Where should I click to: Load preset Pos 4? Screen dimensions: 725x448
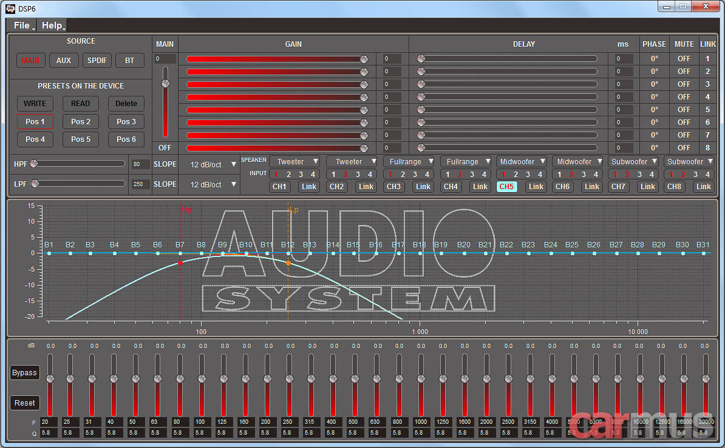coord(35,139)
